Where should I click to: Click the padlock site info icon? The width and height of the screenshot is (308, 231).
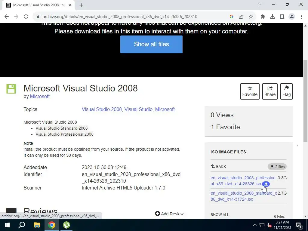tap(38, 17)
